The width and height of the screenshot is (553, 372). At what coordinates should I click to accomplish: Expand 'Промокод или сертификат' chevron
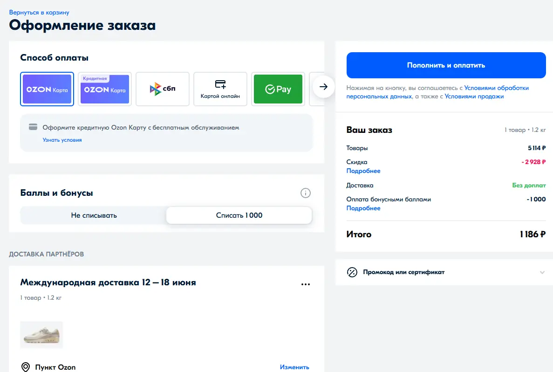click(x=542, y=272)
